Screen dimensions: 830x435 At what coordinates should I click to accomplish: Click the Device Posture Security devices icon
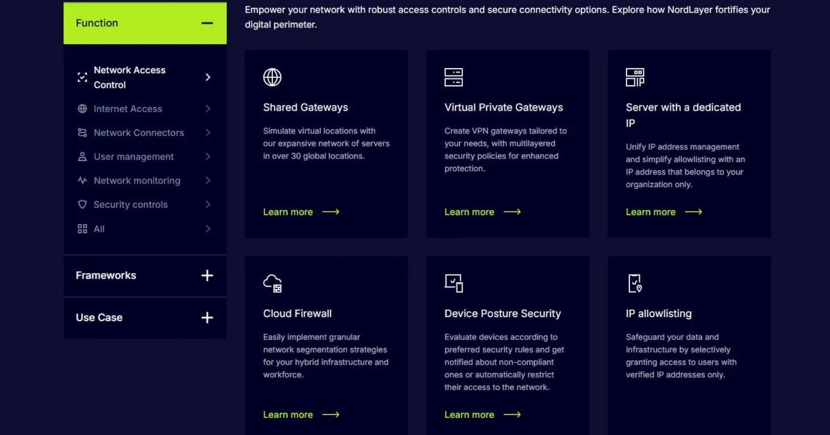[454, 283]
